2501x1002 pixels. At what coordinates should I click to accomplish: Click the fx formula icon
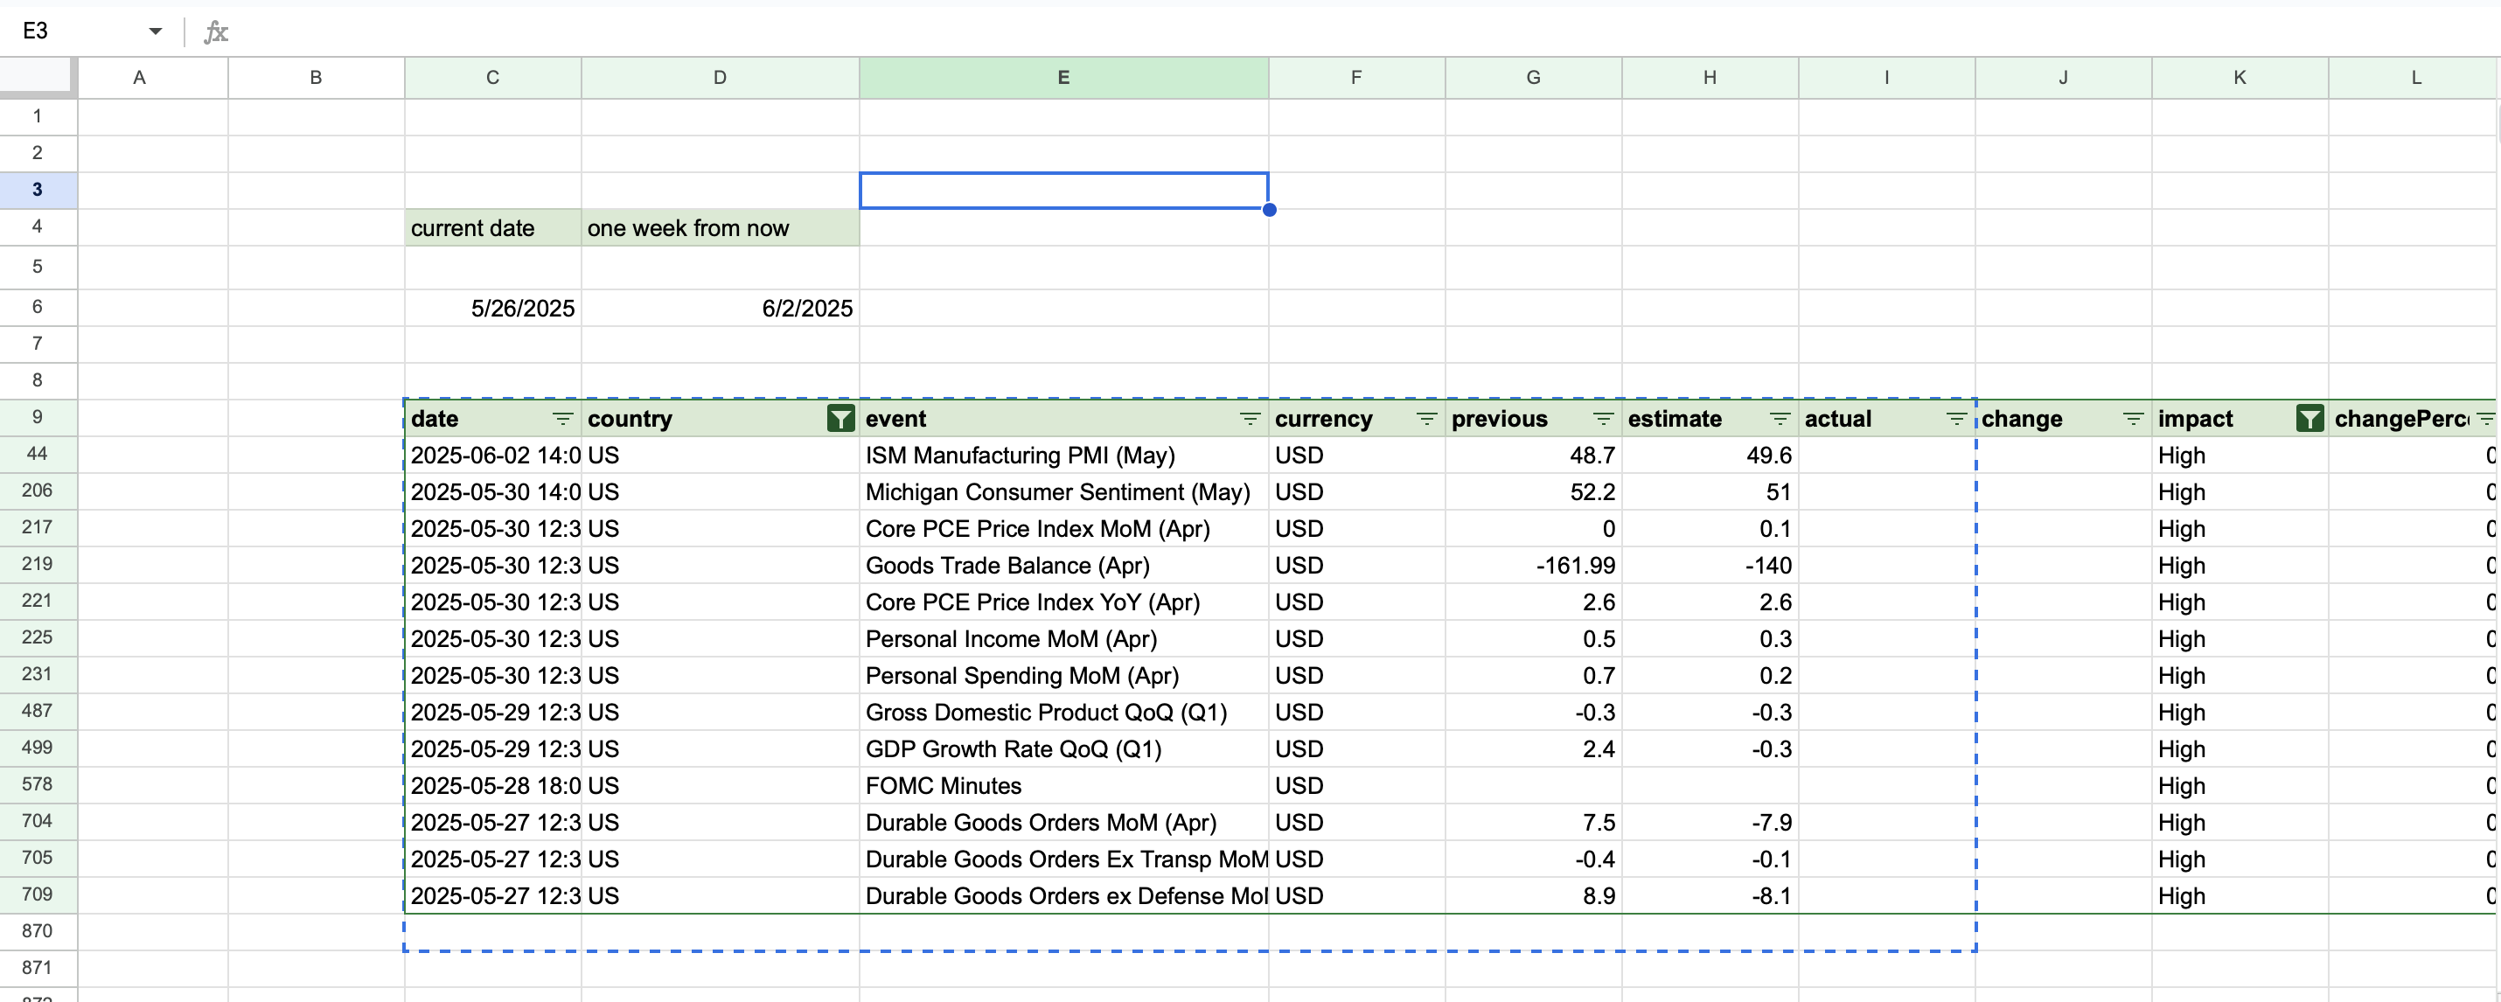pyautogui.click(x=215, y=32)
